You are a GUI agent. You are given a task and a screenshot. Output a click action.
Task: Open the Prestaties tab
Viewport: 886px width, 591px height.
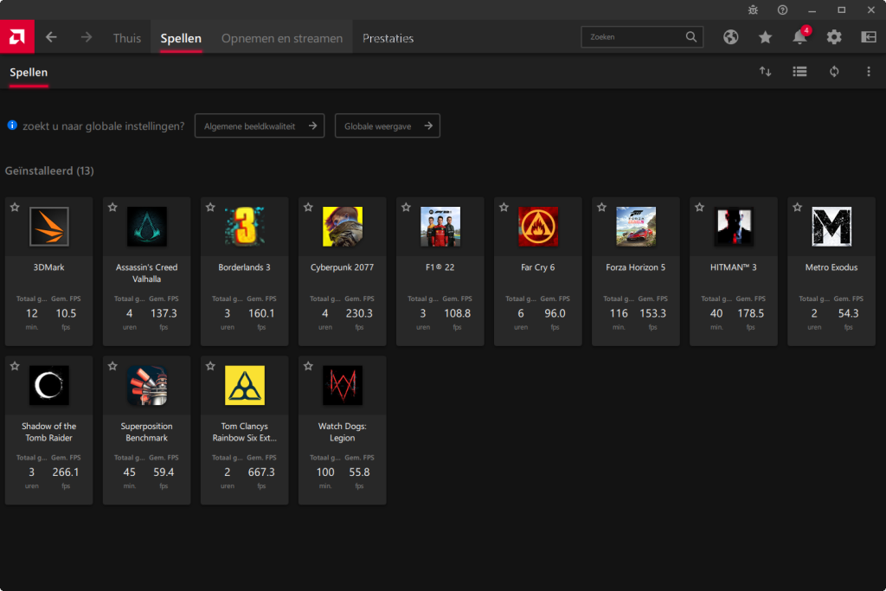[388, 38]
